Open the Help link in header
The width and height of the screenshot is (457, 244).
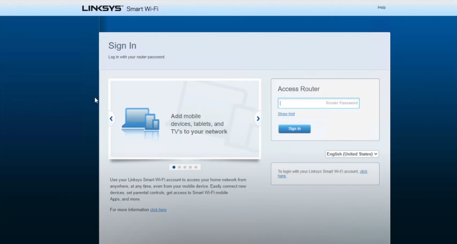click(381, 8)
